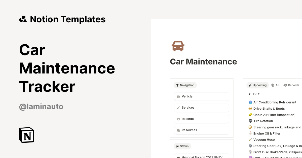This screenshot has height=158, width=302.
Task: Click the Car Maintenance Tracker headline
Action: click(x=67, y=68)
